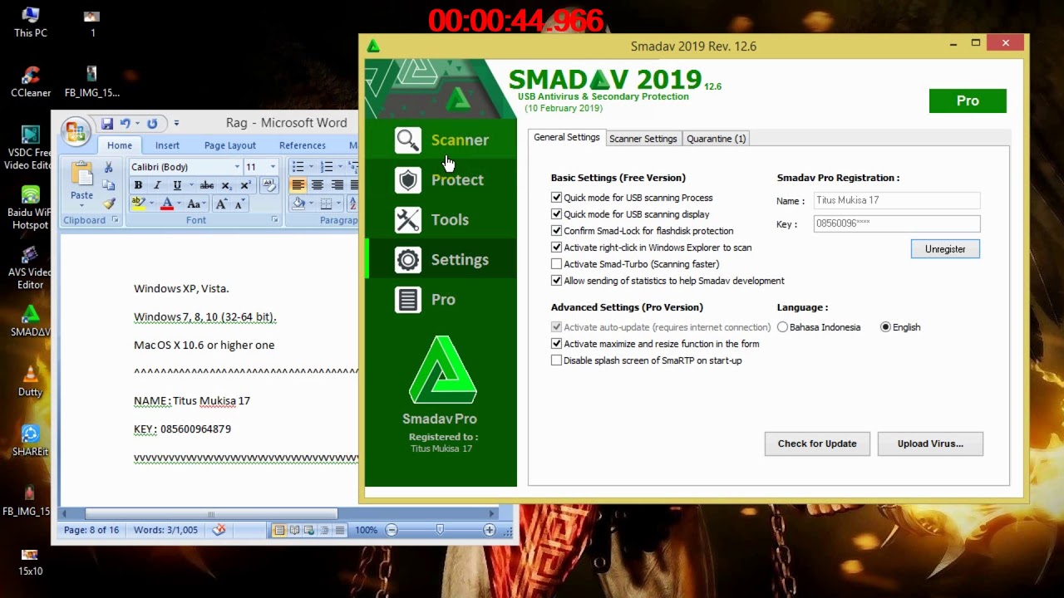The height and width of the screenshot is (598, 1064).
Task: Apply Strikethrough formatting in Word
Action: click(207, 185)
